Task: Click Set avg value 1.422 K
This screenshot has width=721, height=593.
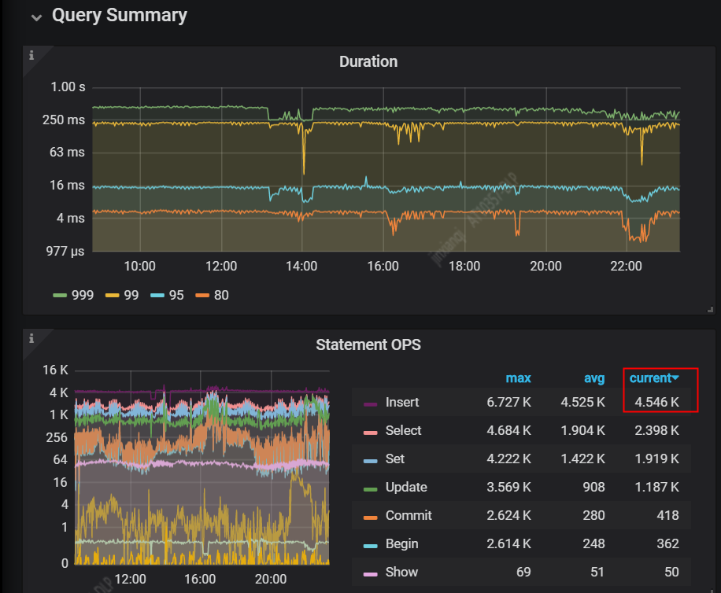Action: (x=582, y=459)
